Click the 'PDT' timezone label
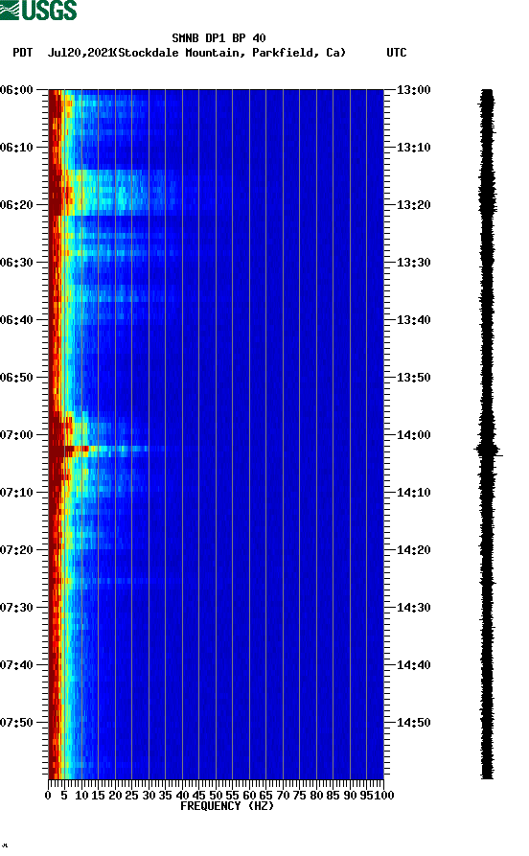Viewport: 529px width, 856px height. click(22, 53)
